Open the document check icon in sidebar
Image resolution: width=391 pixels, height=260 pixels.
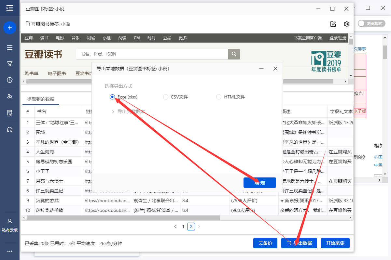10,113
